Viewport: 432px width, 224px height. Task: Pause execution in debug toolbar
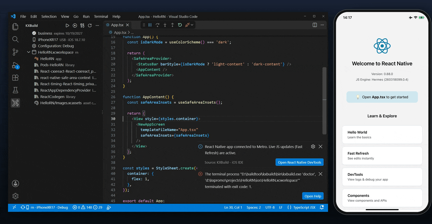tap(150, 25)
